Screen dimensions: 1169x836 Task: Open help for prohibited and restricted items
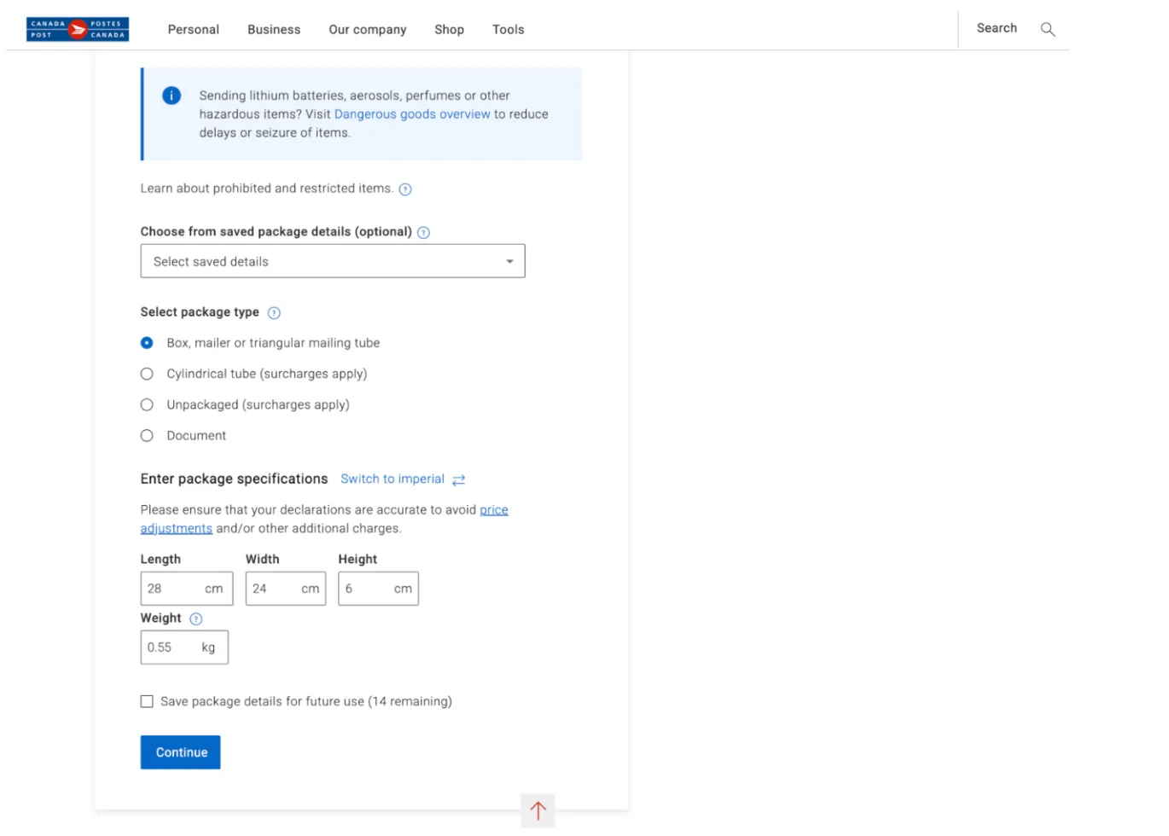pyautogui.click(x=405, y=189)
